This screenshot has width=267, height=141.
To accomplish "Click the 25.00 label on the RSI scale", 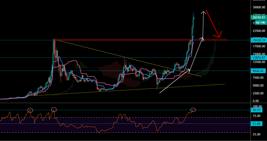I will [257, 134].
